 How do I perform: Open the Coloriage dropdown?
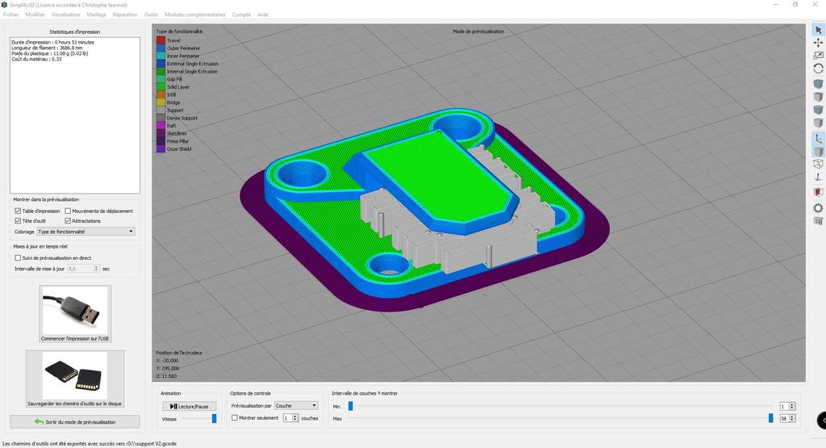(85, 232)
